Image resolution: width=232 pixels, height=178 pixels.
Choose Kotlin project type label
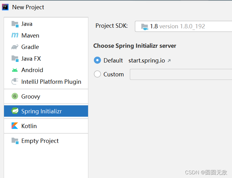pos(29,126)
